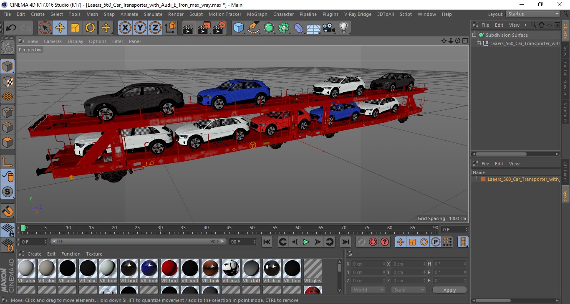This screenshot has width=570, height=304.
Task: Toggle Enable Snap magnet icon
Action: [8, 211]
